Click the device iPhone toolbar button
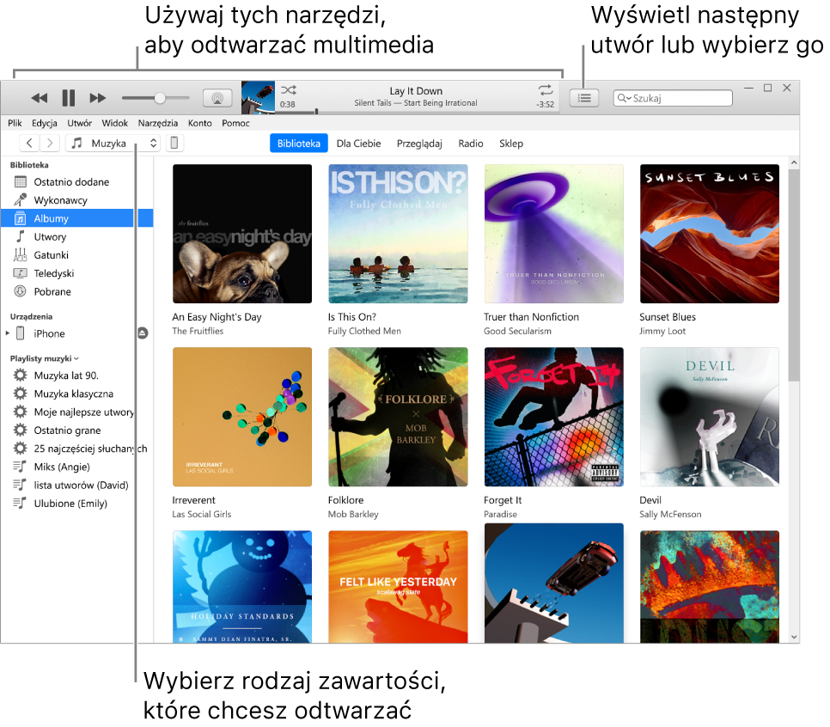Image resolution: width=830 pixels, height=727 pixels. 174,143
